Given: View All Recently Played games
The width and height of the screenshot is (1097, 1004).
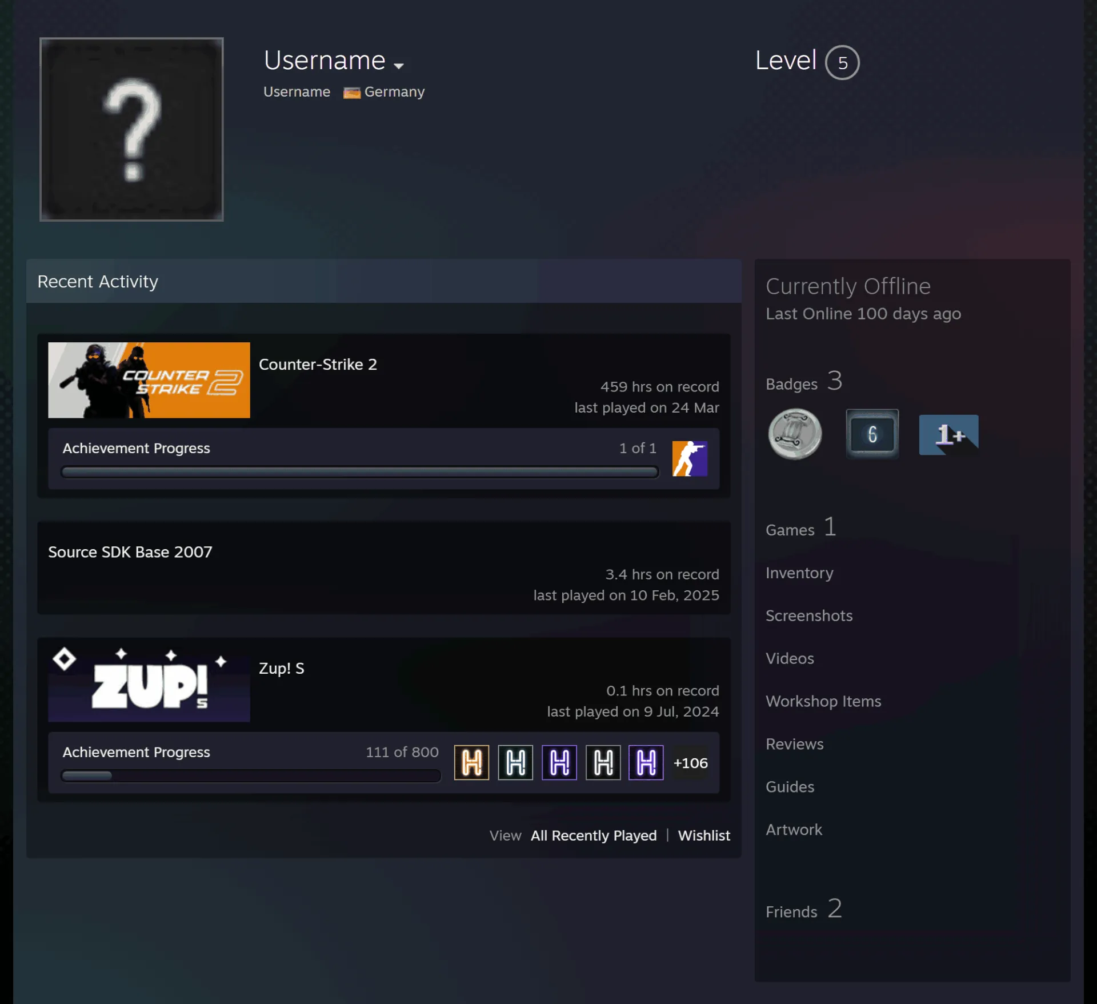Looking at the screenshot, I should click(x=594, y=835).
